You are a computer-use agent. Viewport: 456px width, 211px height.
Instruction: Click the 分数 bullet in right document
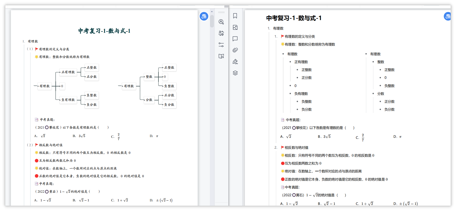(381, 94)
